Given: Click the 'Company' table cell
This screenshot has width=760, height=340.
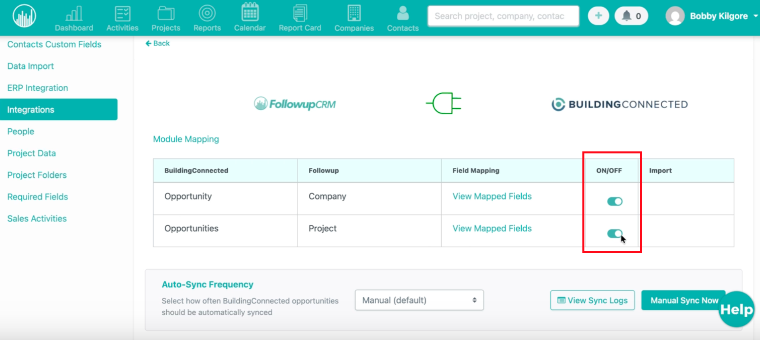Looking at the screenshot, I should pos(369,199).
